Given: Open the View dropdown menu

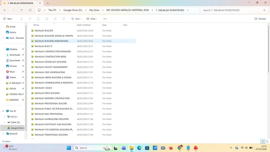Looking at the screenshot, I should click(x=92, y=19).
